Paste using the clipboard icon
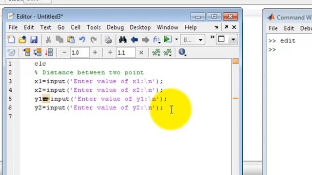Image resolution: width=312 pixels, height=175 pixels. pos(71,40)
